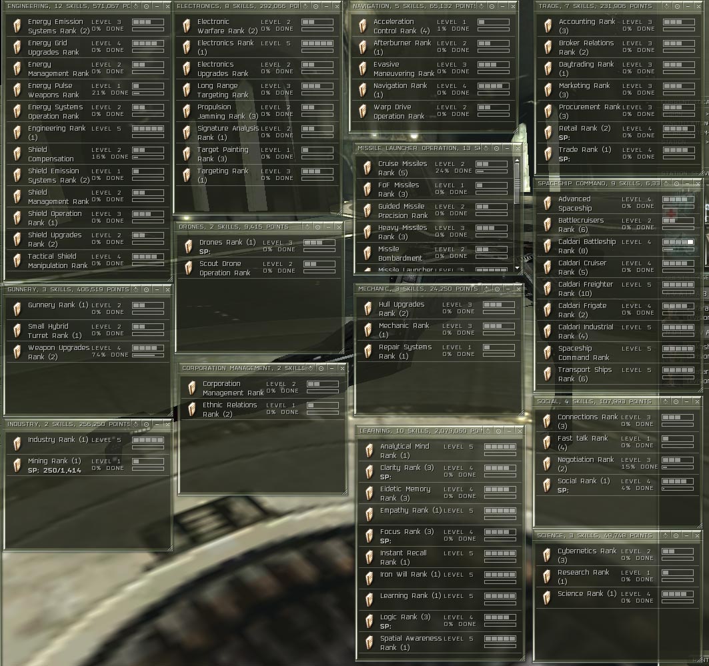The image size is (709, 666).
Task: Select the Mining Rank SP: 250/1,414 text
Action: point(54,471)
